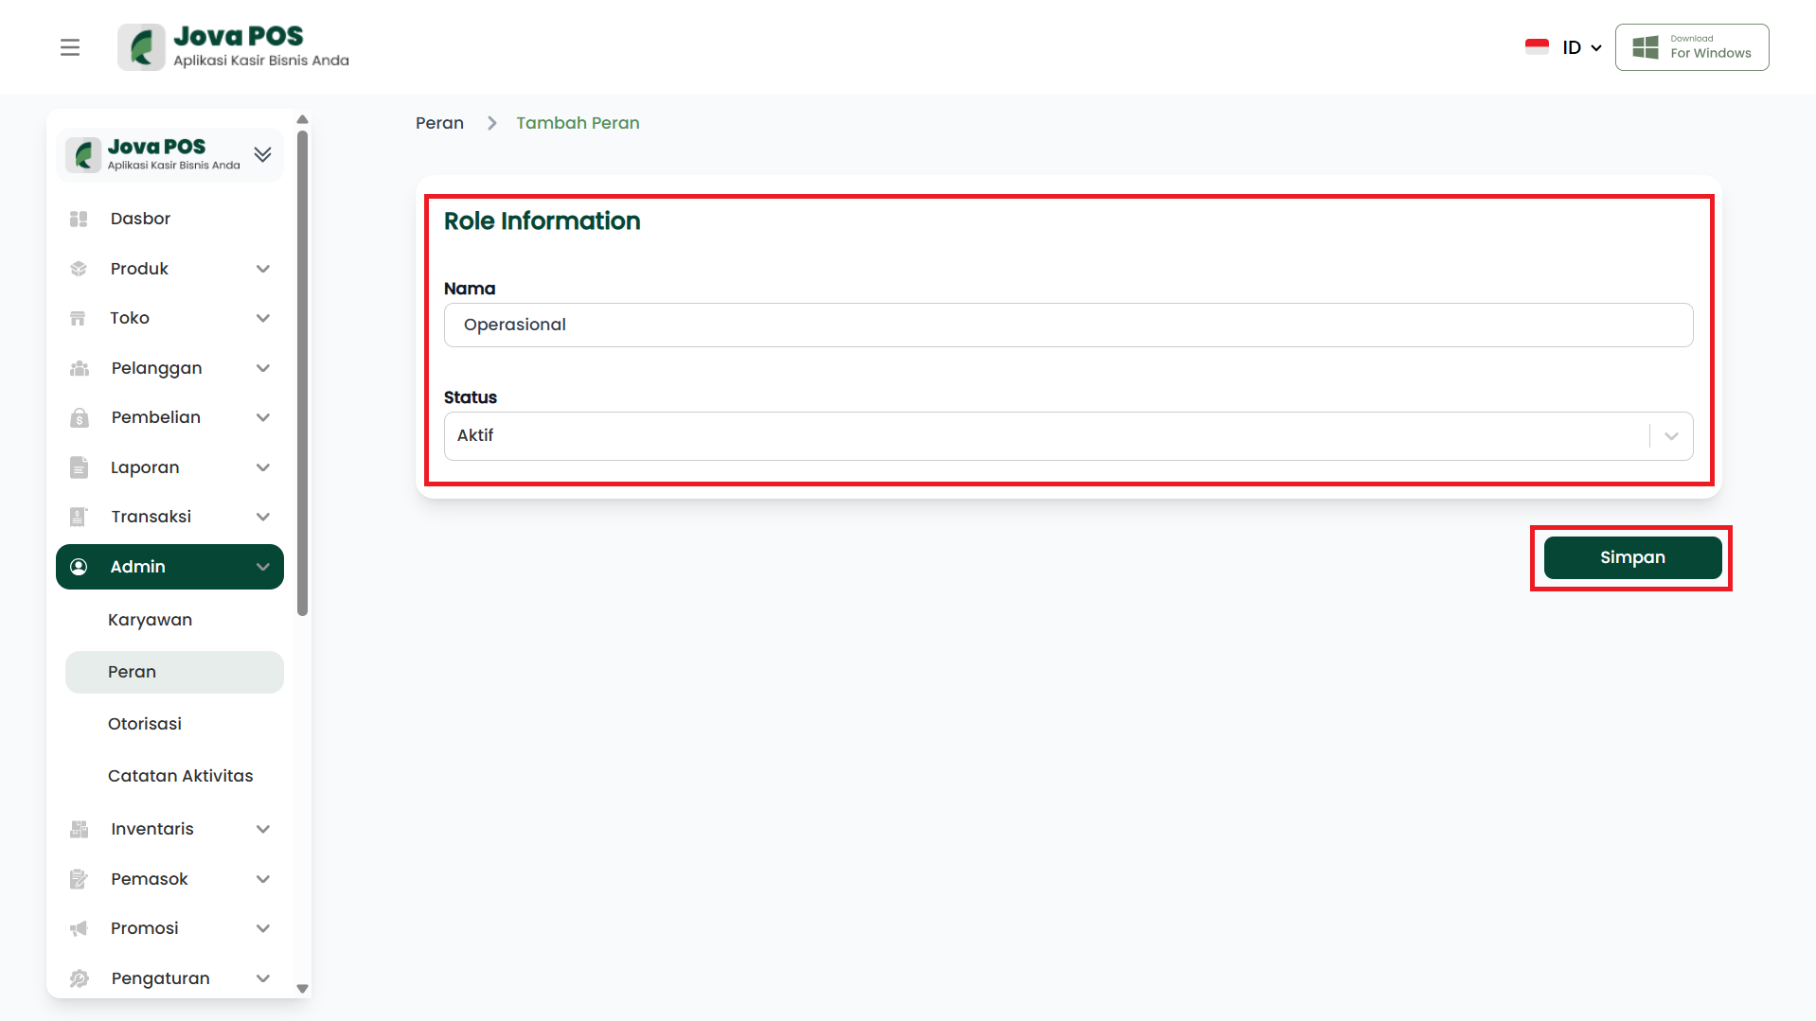This screenshot has height=1021, width=1816.
Task: Click the Download For Windows button
Action: pos(1691,47)
